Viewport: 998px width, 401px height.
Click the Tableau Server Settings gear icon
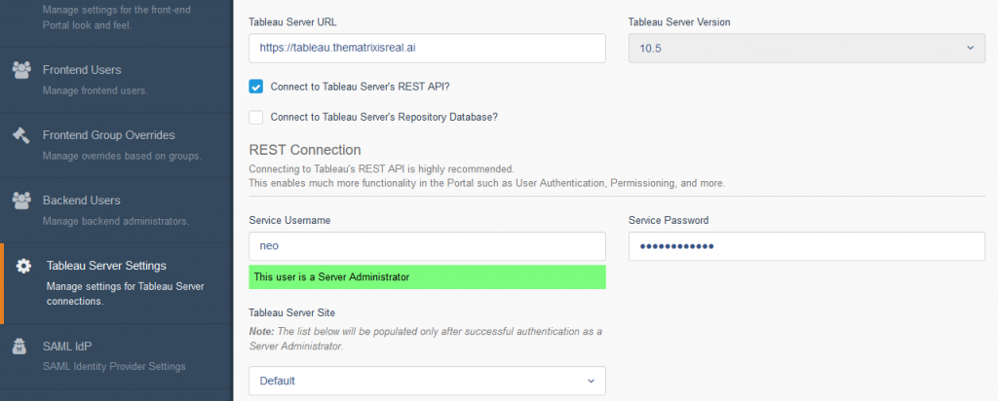coord(23,266)
